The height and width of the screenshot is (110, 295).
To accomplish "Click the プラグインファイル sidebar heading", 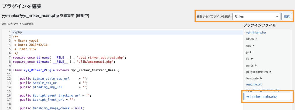I will (x=260, y=25).
